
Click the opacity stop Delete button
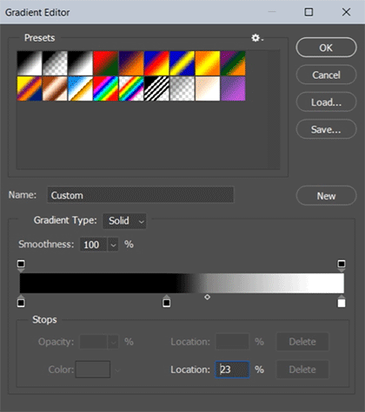pyautogui.click(x=302, y=342)
